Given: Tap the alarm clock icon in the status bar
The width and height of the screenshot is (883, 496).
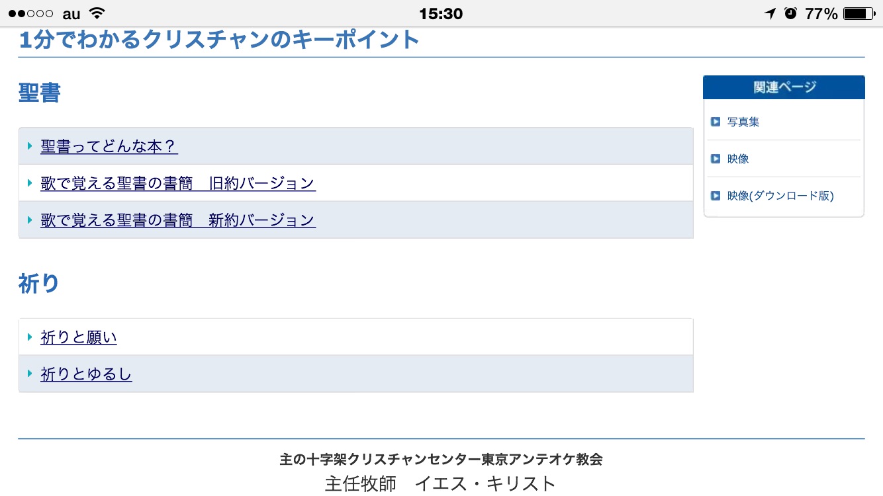Looking at the screenshot, I should coord(790,13).
